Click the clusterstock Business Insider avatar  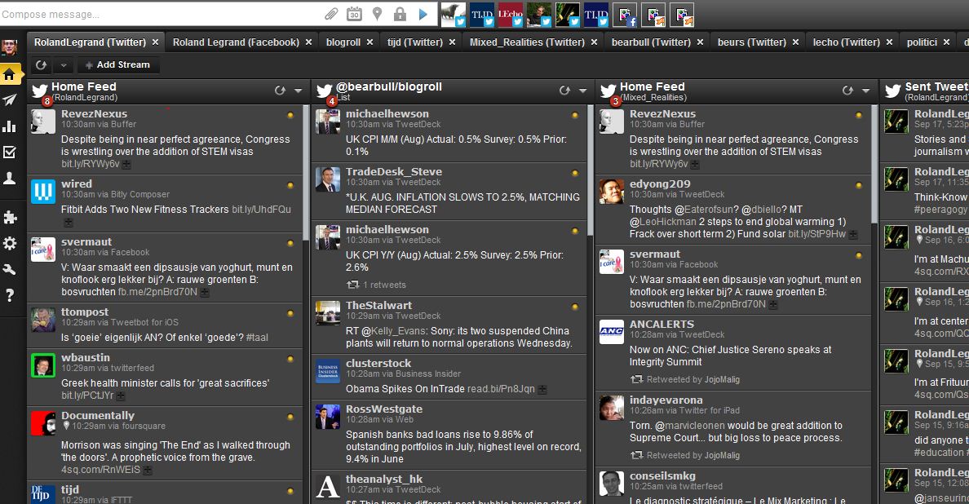click(328, 370)
